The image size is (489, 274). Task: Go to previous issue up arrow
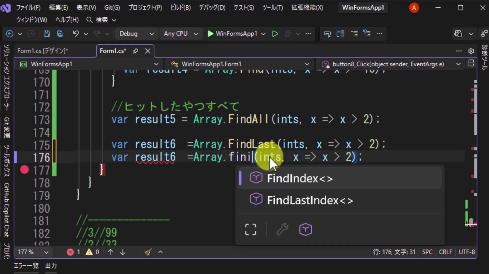111,252
